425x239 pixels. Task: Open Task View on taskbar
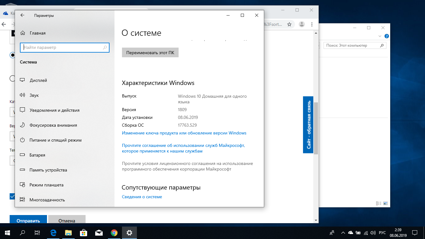[x=37, y=232]
